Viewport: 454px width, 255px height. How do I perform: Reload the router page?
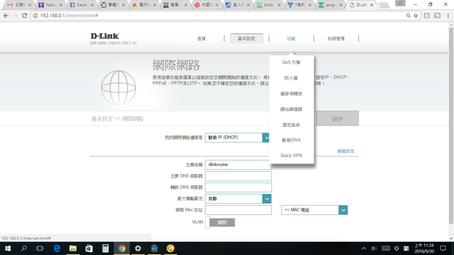coord(24,16)
